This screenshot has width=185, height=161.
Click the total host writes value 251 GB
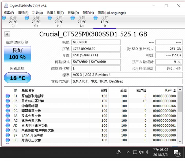tap(169, 49)
